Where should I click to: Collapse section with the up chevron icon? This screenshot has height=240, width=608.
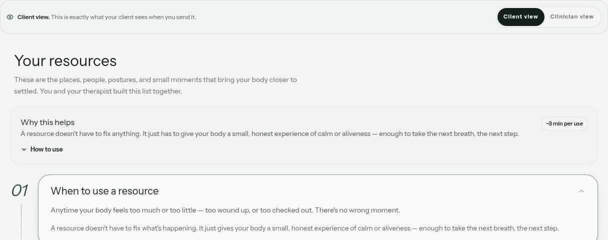[x=581, y=191]
